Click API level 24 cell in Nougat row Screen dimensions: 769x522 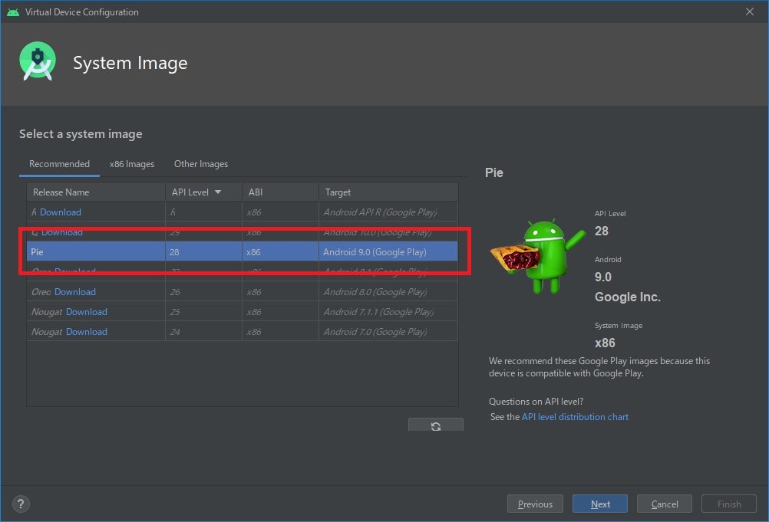(203, 332)
